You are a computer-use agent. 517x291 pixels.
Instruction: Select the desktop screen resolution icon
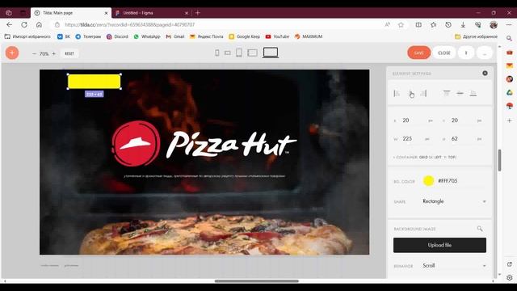click(x=271, y=53)
